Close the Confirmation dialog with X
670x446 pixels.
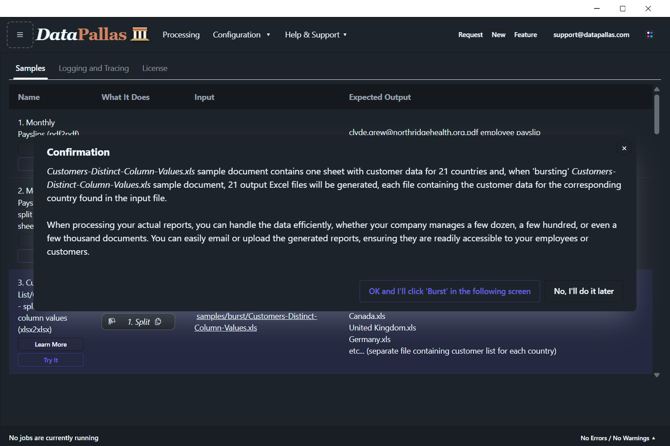[624, 148]
